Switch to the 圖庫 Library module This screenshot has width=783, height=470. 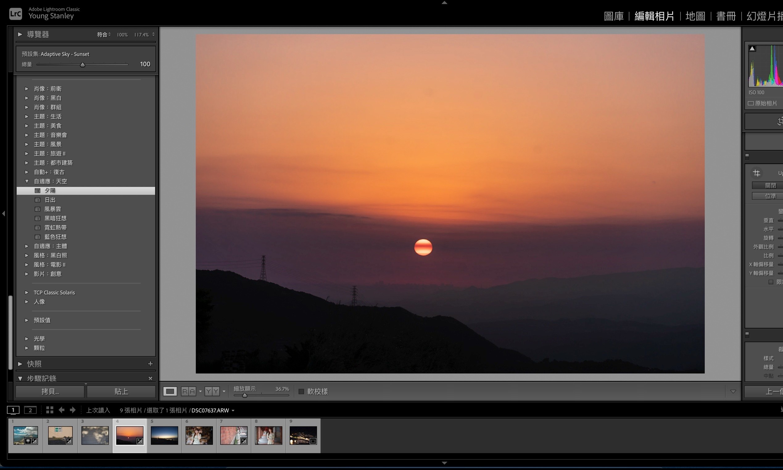(613, 16)
